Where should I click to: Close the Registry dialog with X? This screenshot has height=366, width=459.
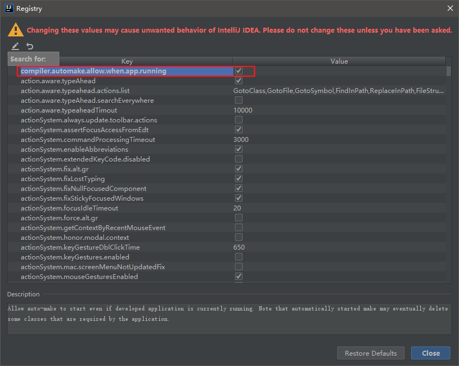point(450,8)
